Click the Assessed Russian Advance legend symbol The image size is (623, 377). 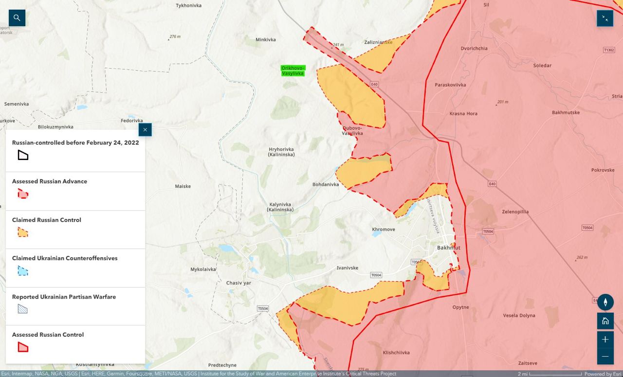(x=23, y=194)
